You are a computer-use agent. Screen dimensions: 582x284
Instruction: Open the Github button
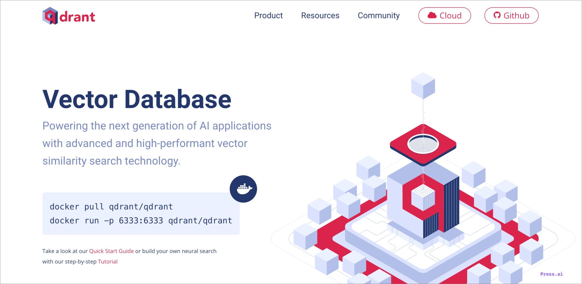[x=511, y=15]
